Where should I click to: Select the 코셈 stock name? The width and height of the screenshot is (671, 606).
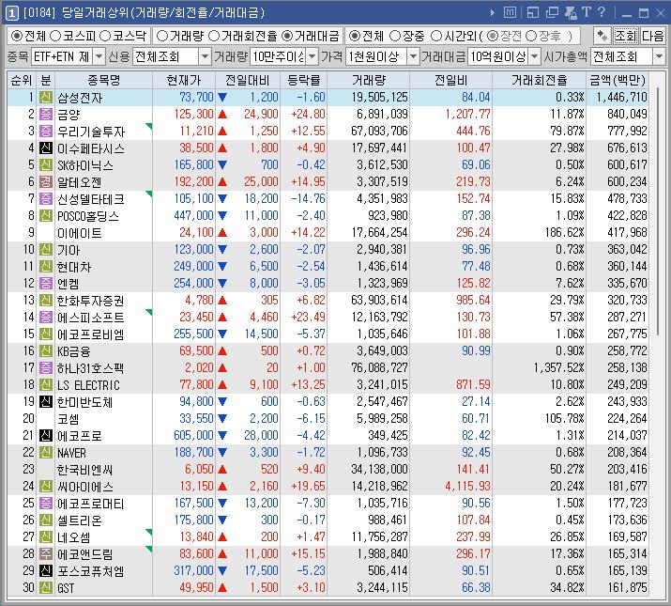[69, 419]
